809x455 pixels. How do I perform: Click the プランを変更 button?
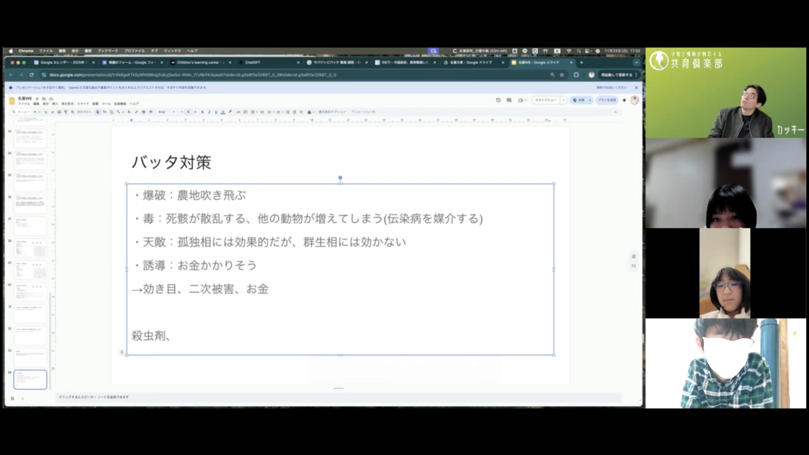[x=607, y=100]
